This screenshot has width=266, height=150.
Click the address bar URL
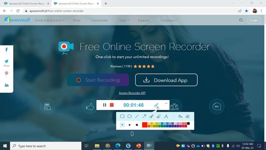57,11
